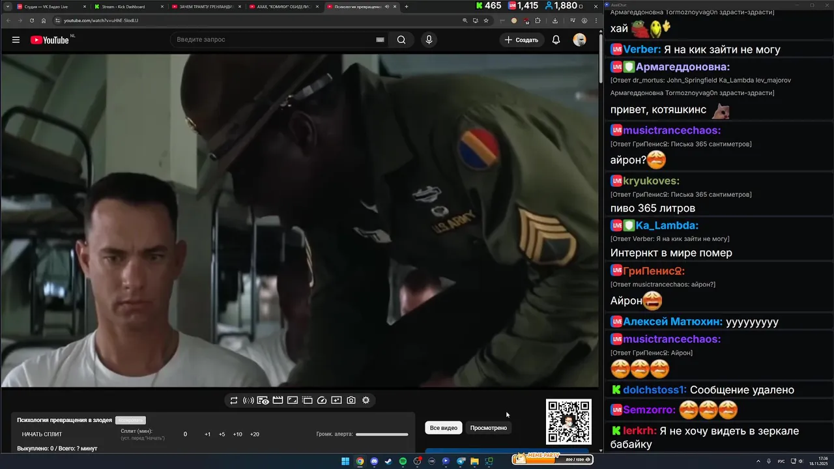Open Chrome from the taskbar
Viewport: 834px width, 469px height.
pyautogui.click(x=360, y=461)
